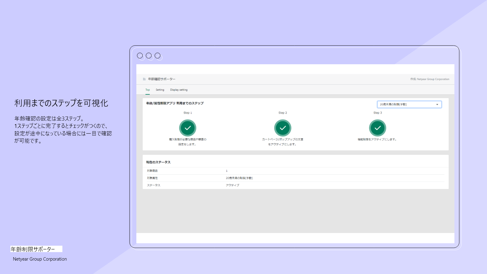Click the app icon beside 年齢確認サポーター
487x274 pixels.
click(144, 79)
